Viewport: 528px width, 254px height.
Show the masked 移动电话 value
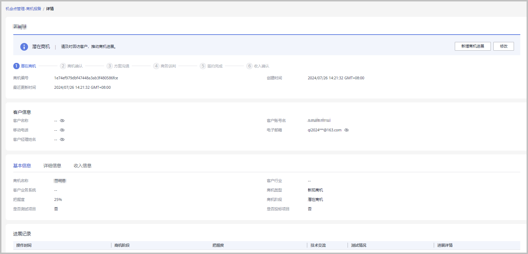click(x=62, y=130)
